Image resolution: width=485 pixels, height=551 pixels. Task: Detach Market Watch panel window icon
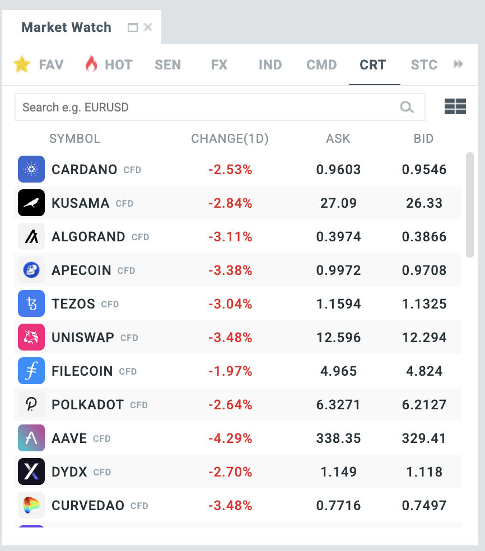(x=133, y=27)
